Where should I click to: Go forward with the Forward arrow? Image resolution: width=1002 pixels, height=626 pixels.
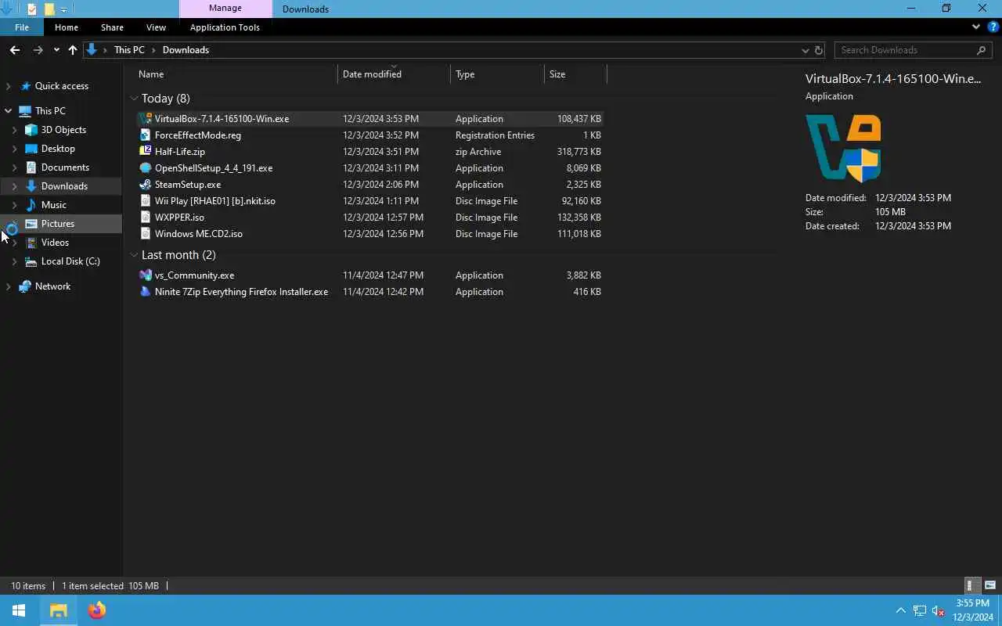(x=38, y=50)
